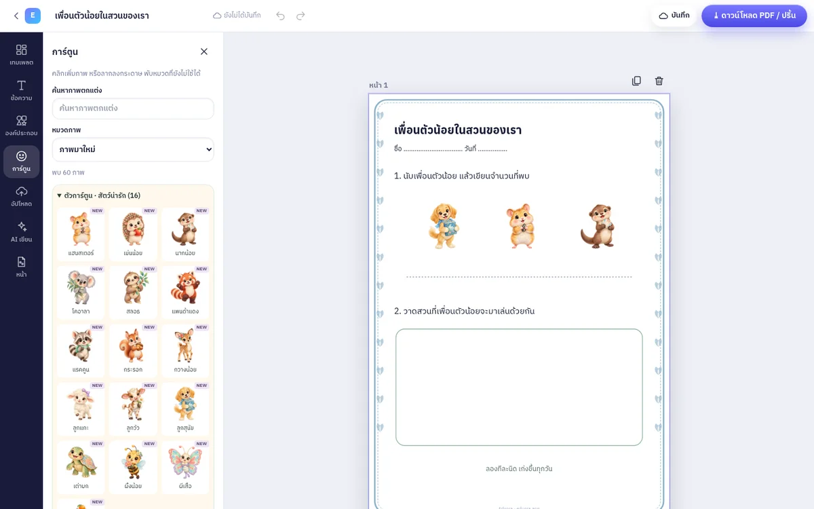
Task: Click the duplicate page icon
Action: pos(636,81)
